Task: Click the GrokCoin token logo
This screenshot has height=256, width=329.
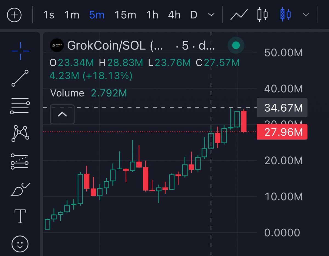Action: click(57, 46)
